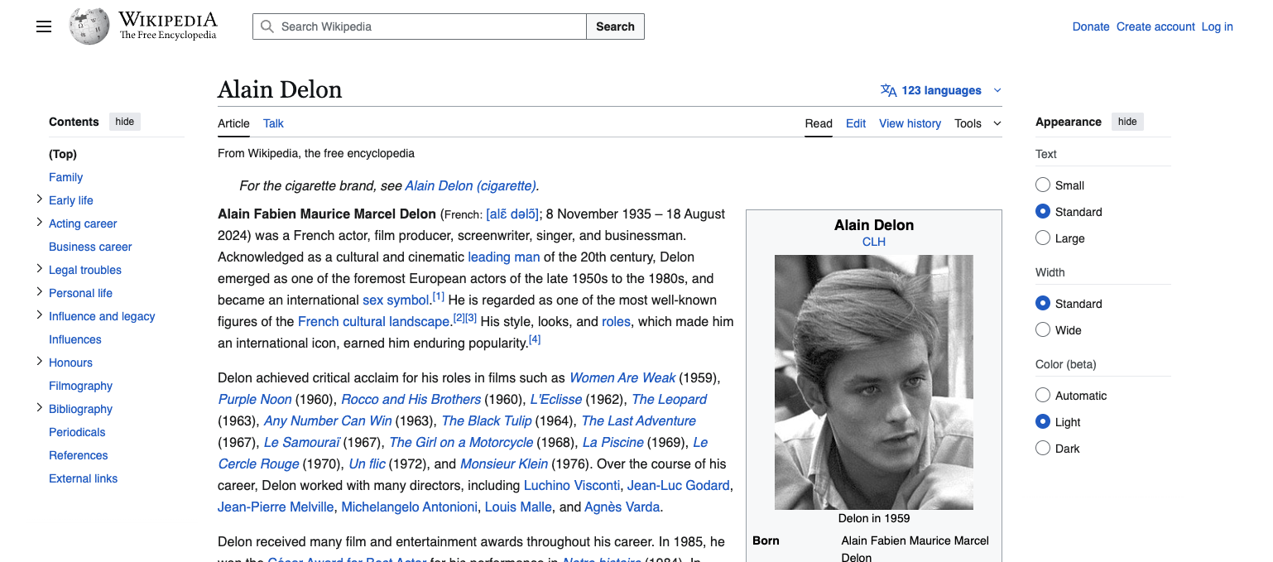Open the main menu hamburger icon
This screenshot has height=562, width=1273.
click(x=44, y=26)
